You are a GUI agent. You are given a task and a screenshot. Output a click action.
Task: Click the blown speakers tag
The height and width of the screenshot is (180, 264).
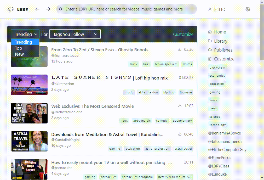(x=166, y=64)
